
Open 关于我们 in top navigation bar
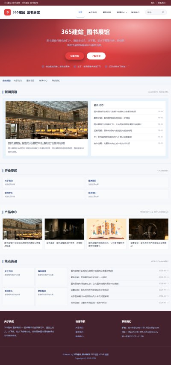92,12
